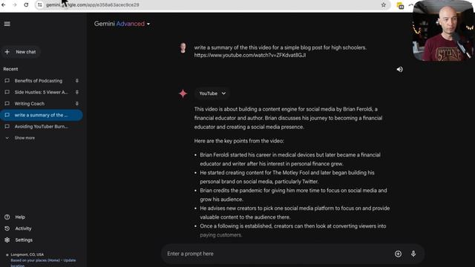Expand the YouTube extension chip

coord(212,93)
